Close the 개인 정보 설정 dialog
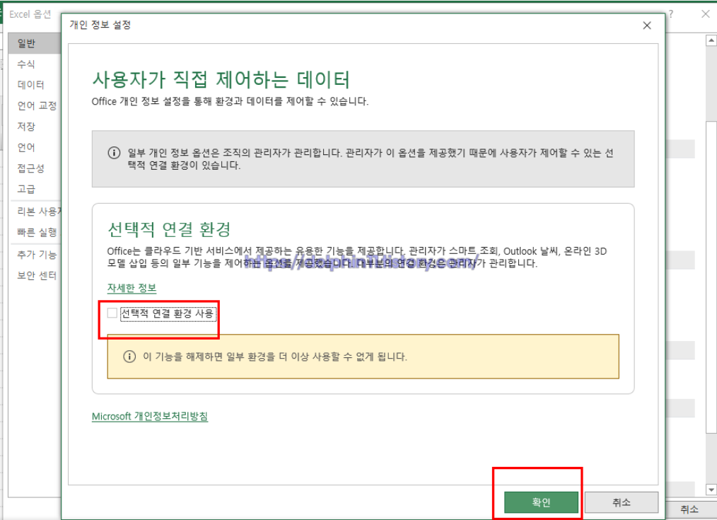Screen dimensions: 717x520 click(646, 25)
